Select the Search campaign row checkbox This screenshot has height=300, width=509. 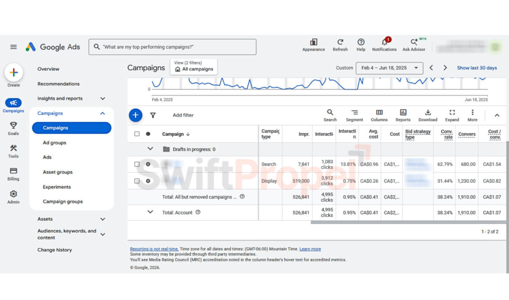tap(137, 164)
